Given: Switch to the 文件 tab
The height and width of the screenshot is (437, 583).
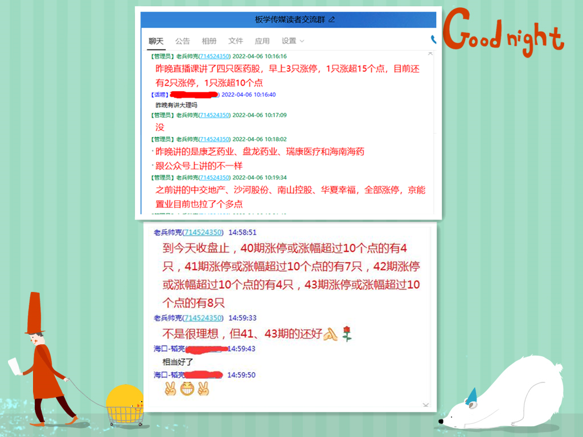Looking at the screenshot, I should pos(236,41).
